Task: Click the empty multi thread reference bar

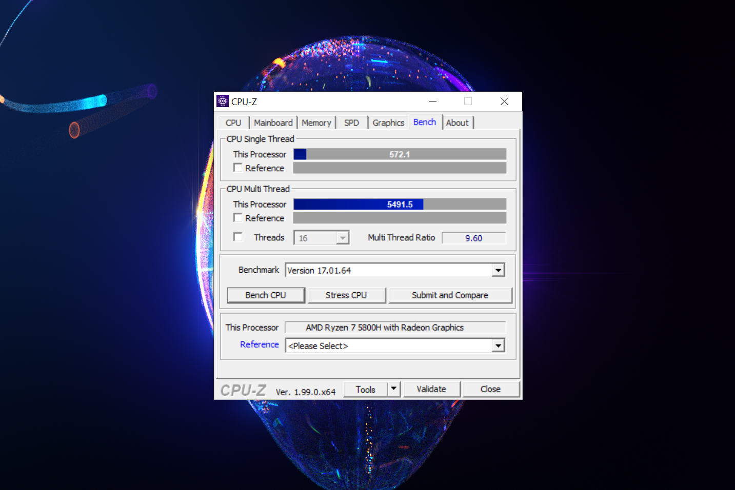Action: (400, 218)
